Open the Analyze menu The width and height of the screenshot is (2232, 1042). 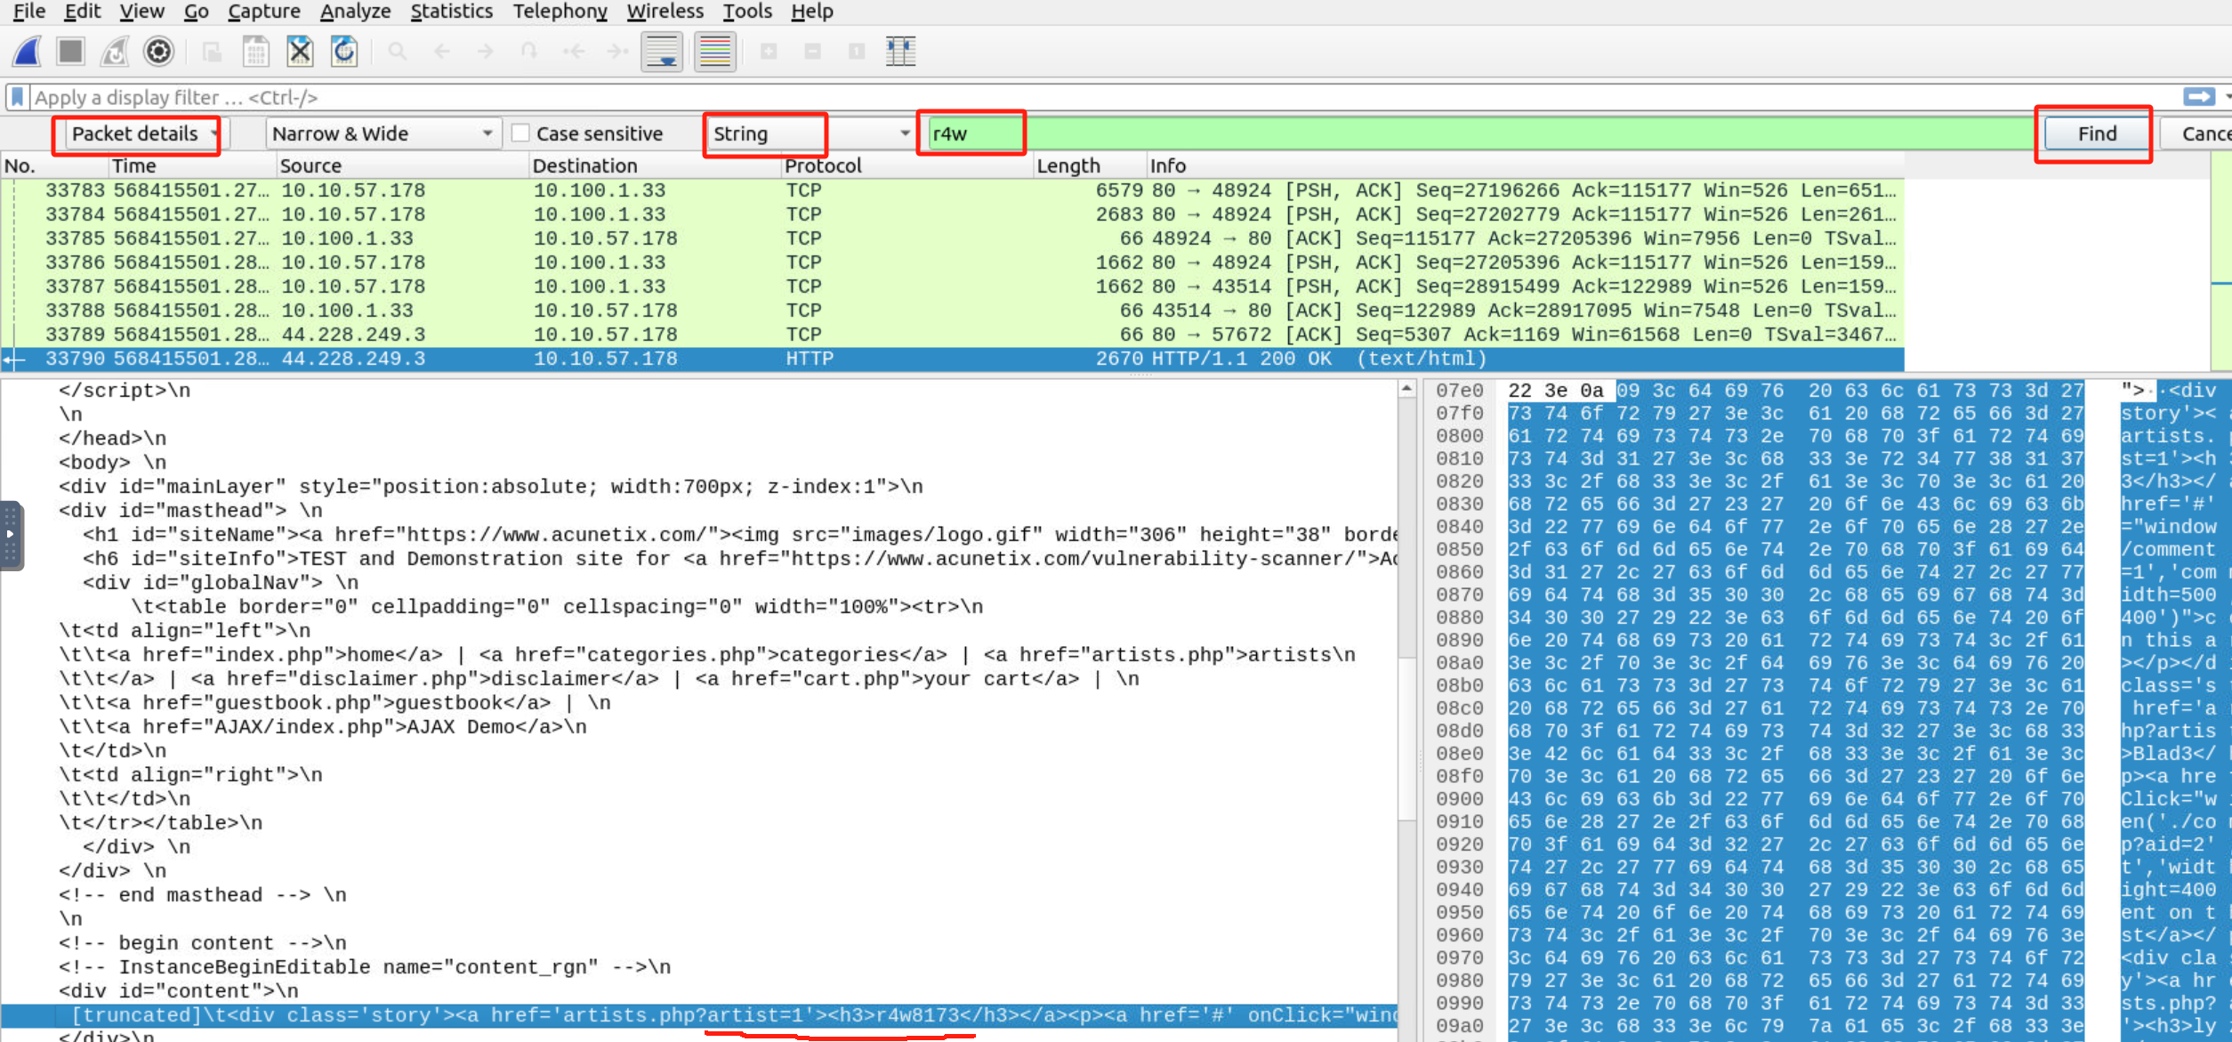(x=355, y=12)
